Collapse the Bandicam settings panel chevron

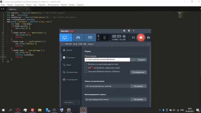(148, 44)
